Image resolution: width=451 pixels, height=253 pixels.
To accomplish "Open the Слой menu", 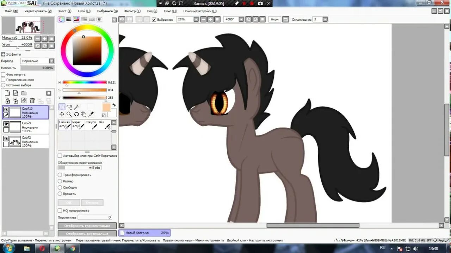I will pos(84,11).
